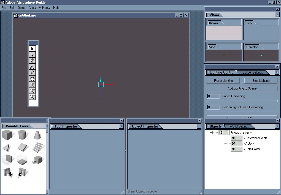Screen dimensions: 281x195
Task: Select the tilted slab primitive tool
Action: 23,147
